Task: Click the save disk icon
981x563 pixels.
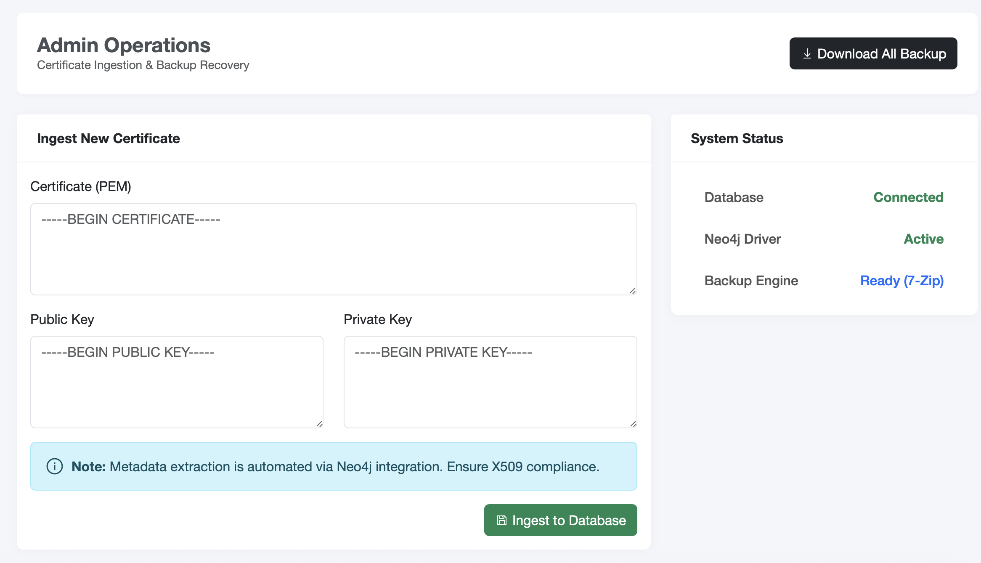Action: tap(501, 520)
